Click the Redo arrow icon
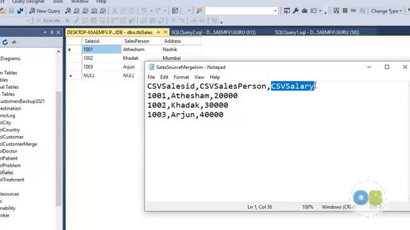Screen dimensions: 410x230 click(x=158, y=11)
